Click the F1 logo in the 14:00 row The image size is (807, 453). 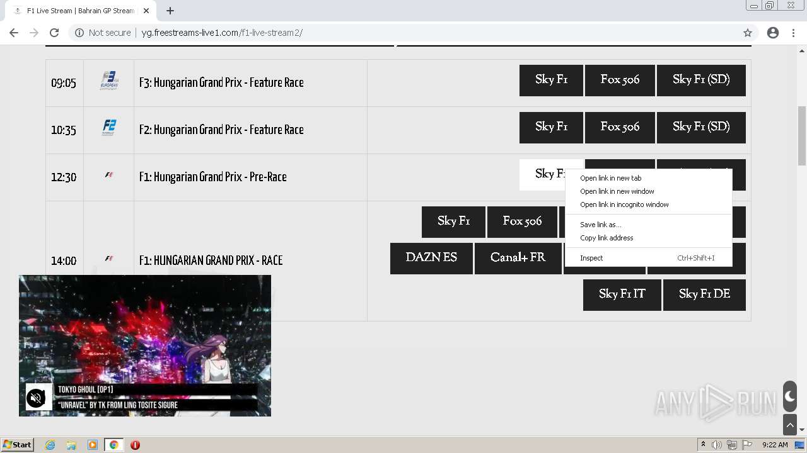(109, 259)
